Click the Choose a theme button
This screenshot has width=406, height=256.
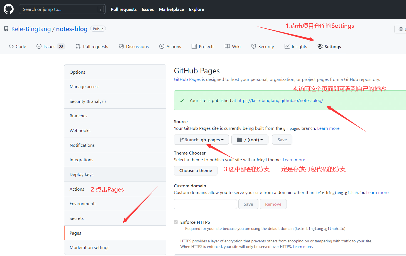[x=196, y=170]
